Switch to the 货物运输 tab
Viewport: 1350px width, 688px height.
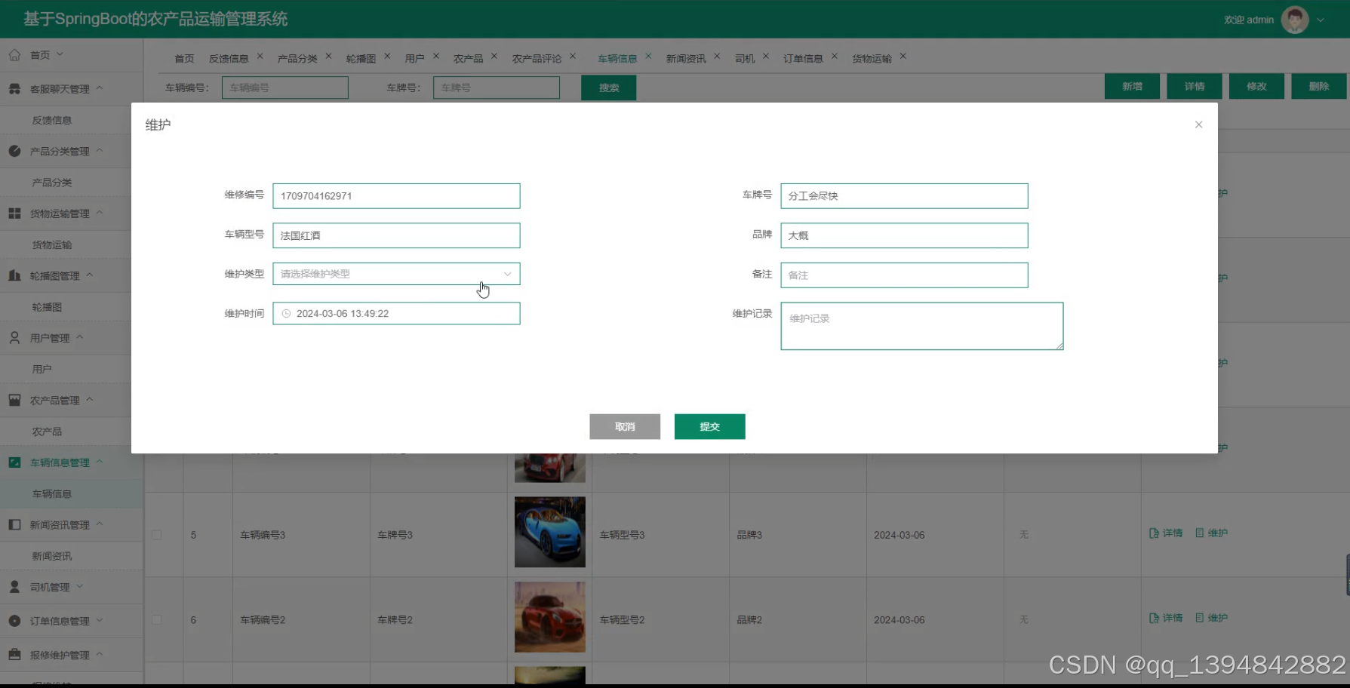tap(873, 57)
